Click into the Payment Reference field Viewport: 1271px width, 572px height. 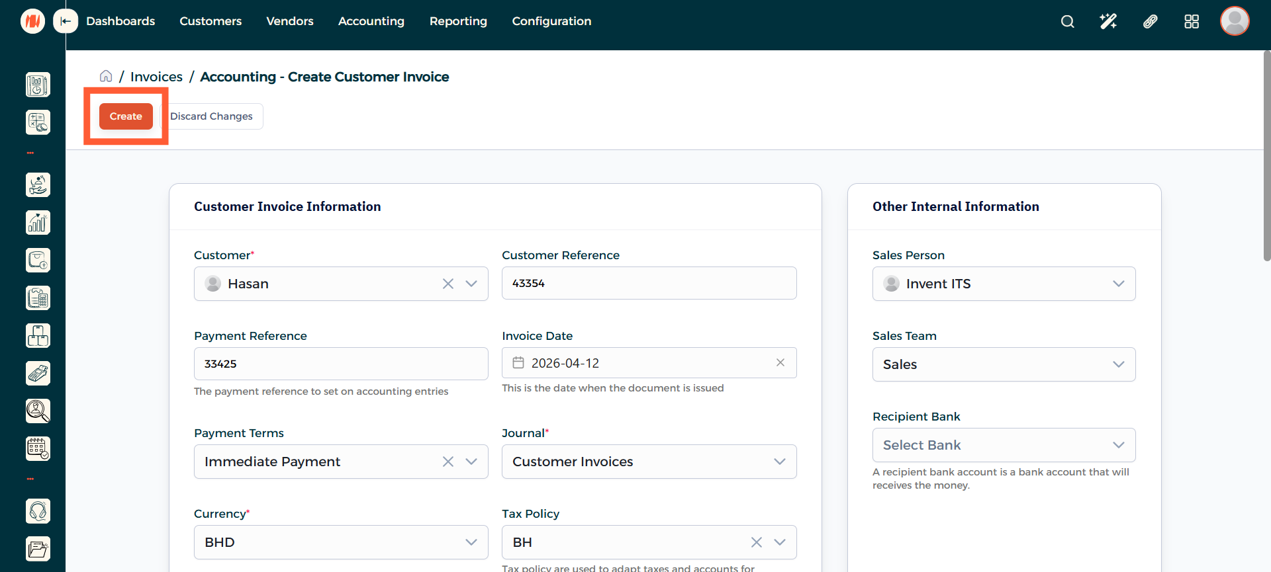click(x=341, y=364)
